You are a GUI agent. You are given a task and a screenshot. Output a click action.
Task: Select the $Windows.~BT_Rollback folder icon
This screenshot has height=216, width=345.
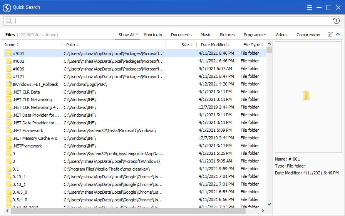[9, 84]
